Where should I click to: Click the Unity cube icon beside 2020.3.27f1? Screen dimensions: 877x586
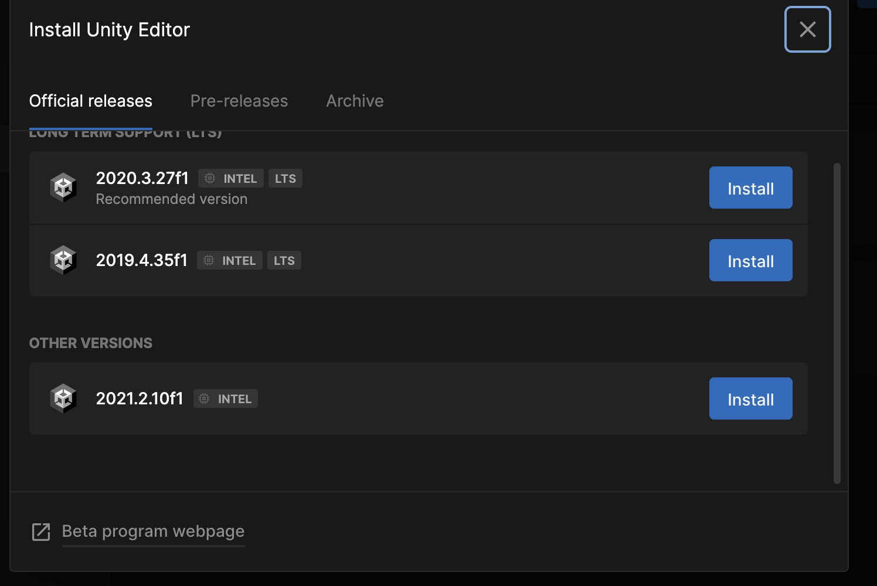(x=64, y=188)
